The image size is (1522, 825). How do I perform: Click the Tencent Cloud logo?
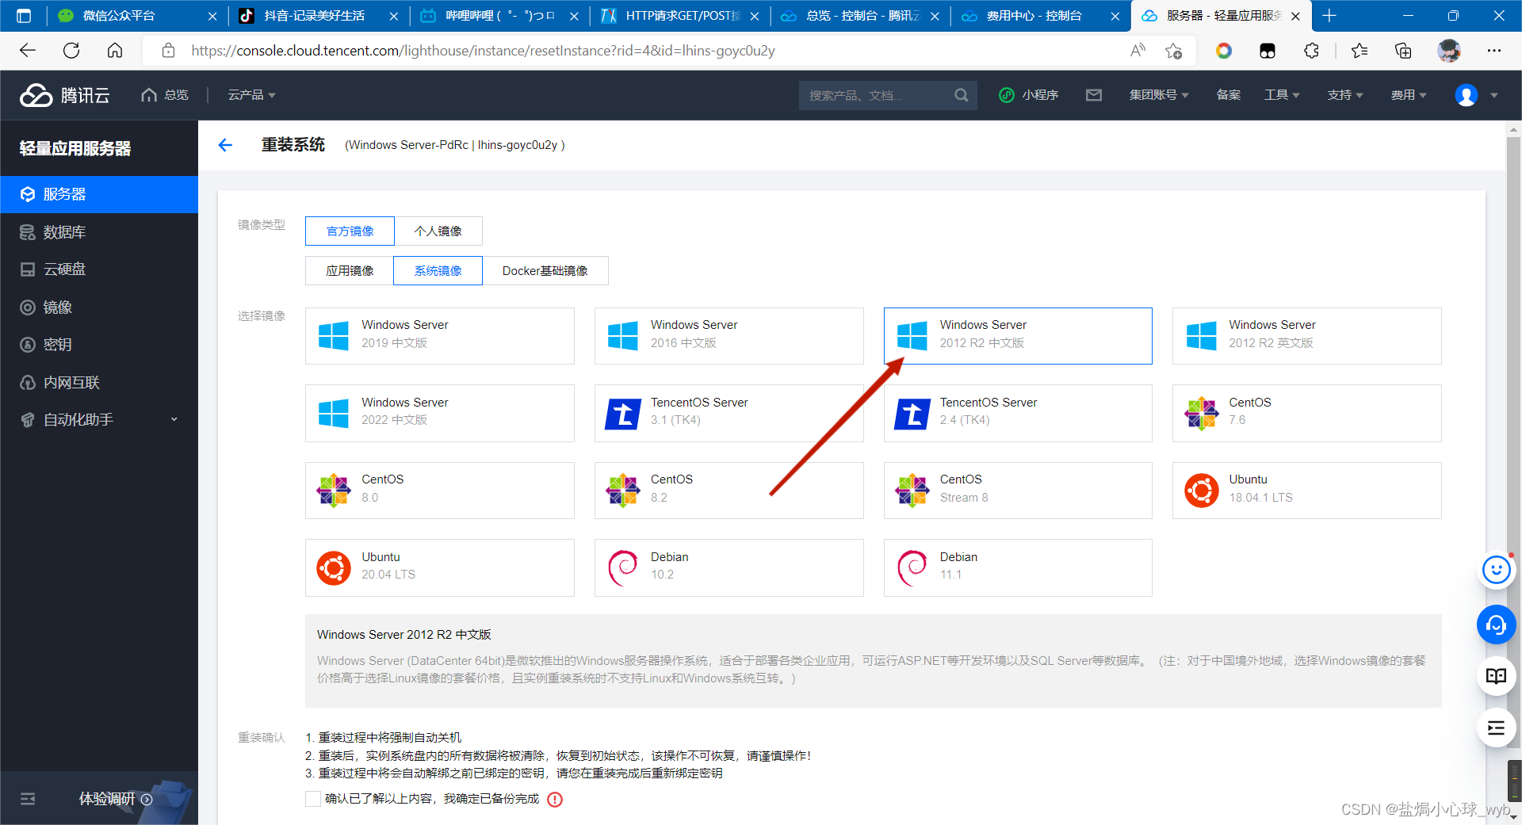coord(65,95)
